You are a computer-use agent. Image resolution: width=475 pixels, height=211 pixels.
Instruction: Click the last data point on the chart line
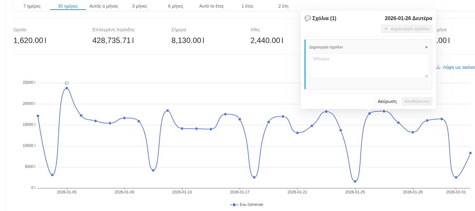pyautogui.click(x=470, y=153)
